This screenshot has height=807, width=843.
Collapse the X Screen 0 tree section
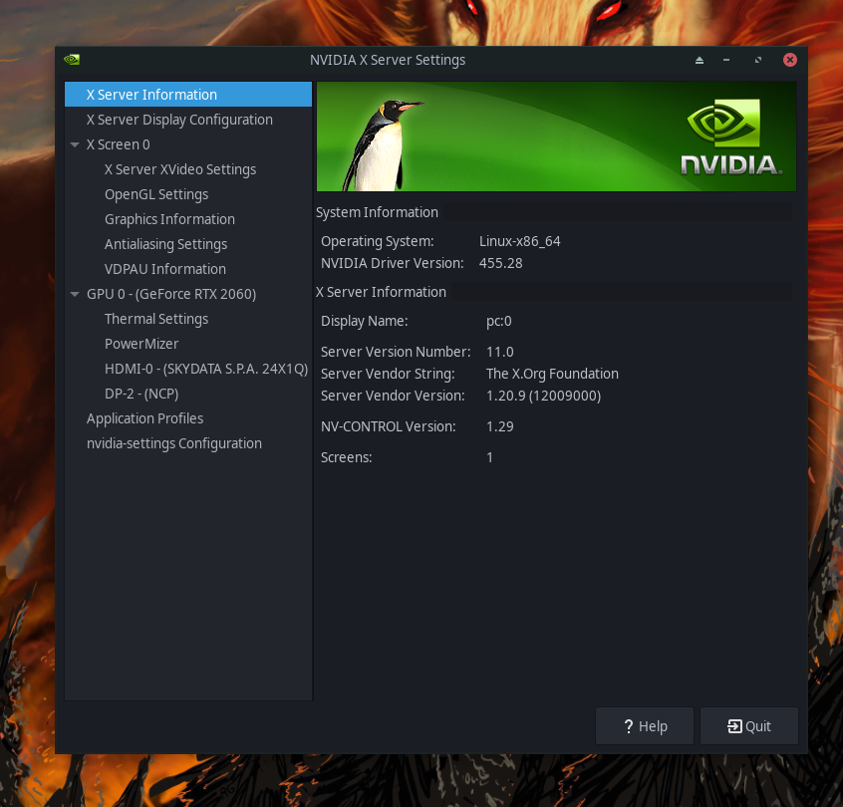(75, 144)
